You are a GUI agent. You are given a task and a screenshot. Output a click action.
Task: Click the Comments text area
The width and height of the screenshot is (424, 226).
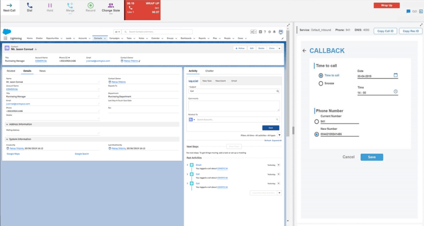pos(234,106)
